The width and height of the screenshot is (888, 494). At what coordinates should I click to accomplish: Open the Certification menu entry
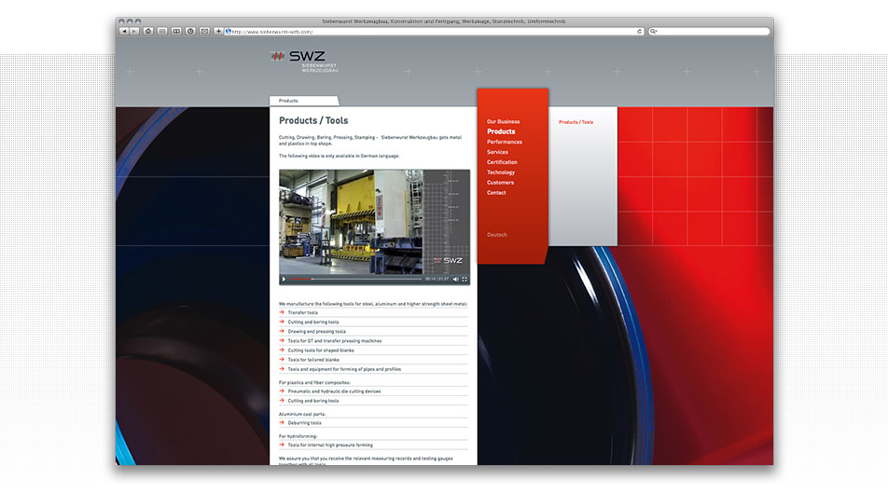[x=502, y=162]
